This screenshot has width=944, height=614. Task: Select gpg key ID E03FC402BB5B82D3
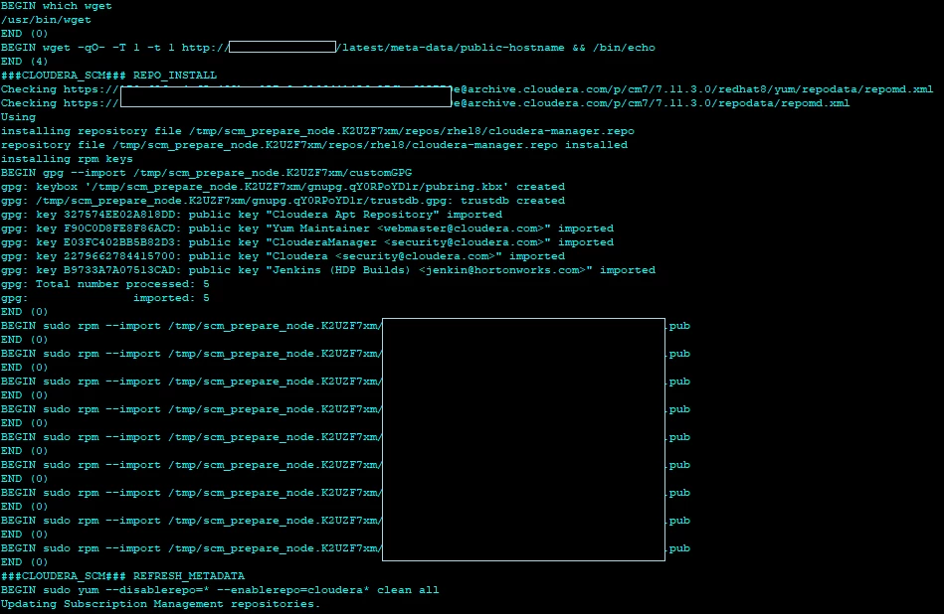(119, 242)
